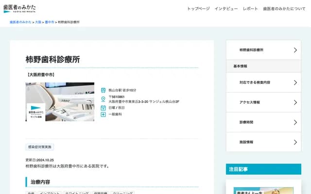Viewport: 311px width, 194px height.
Task: Click the 注目記事 sidebar banner
Action: coord(263,169)
